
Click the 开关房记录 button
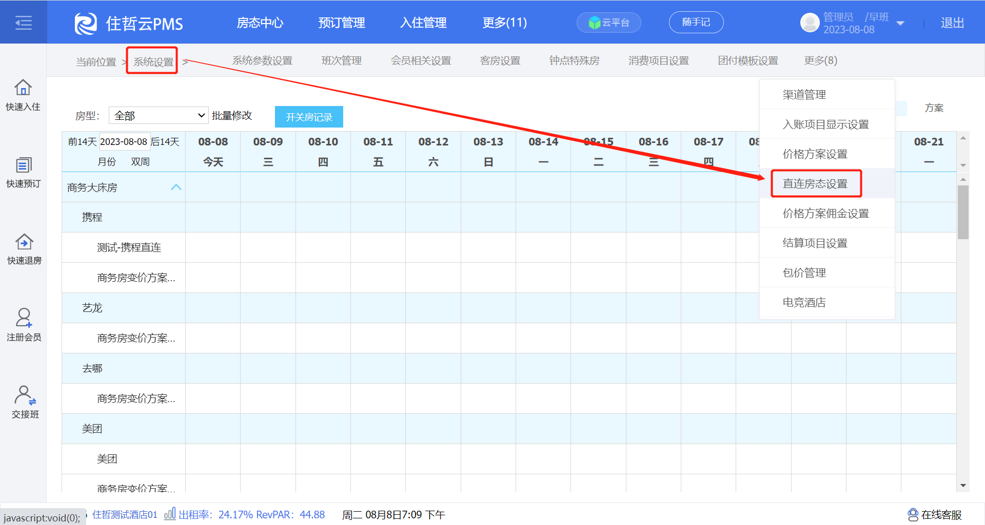(309, 117)
